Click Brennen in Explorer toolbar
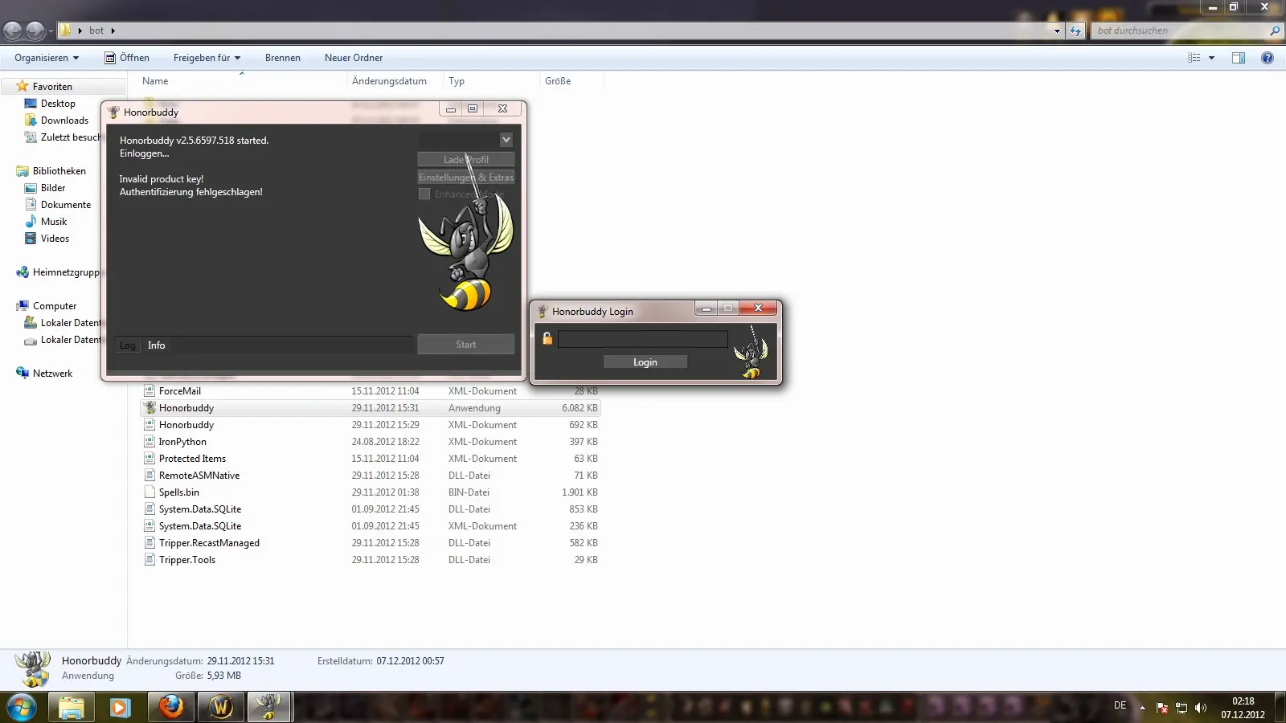 tap(283, 58)
